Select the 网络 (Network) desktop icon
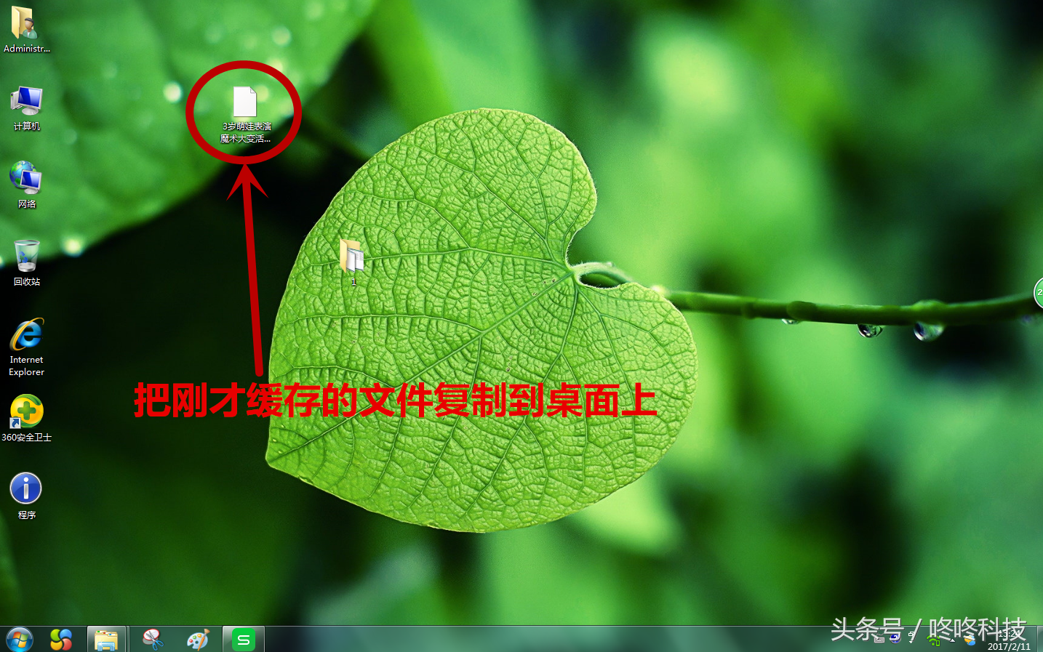The height and width of the screenshot is (652, 1043). [26, 185]
